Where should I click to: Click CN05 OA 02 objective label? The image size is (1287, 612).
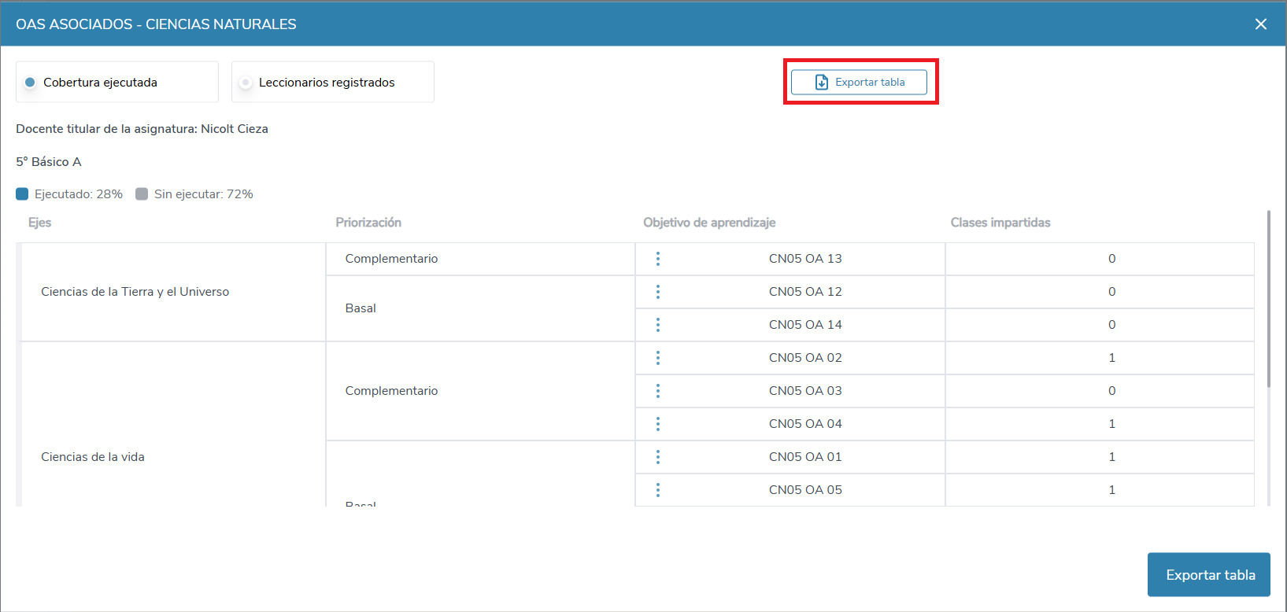(x=805, y=358)
